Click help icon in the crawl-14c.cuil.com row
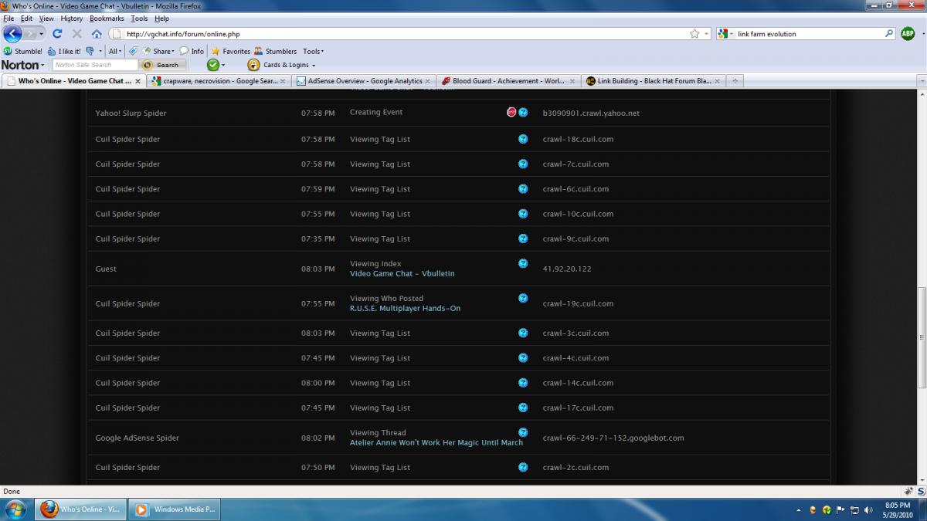 click(523, 383)
